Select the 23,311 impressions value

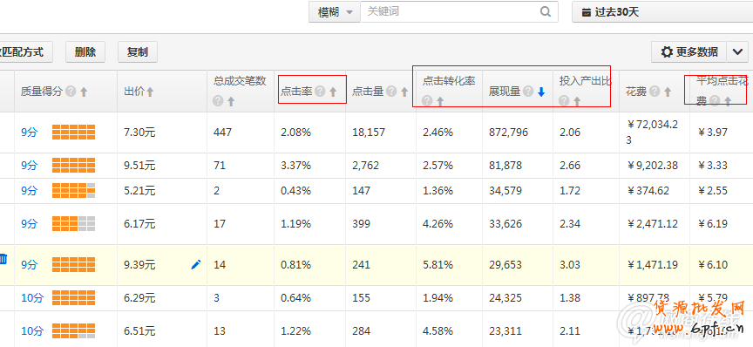(505, 331)
